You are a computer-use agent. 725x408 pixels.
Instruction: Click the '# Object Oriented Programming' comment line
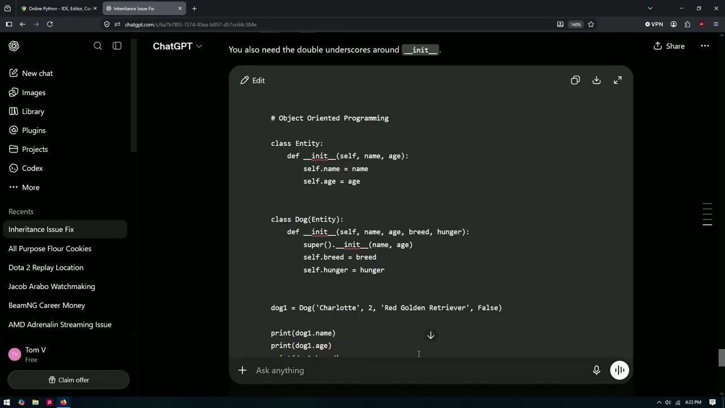click(330, 118)
